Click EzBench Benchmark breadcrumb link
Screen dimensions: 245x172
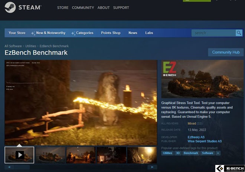tap(54, 46)
